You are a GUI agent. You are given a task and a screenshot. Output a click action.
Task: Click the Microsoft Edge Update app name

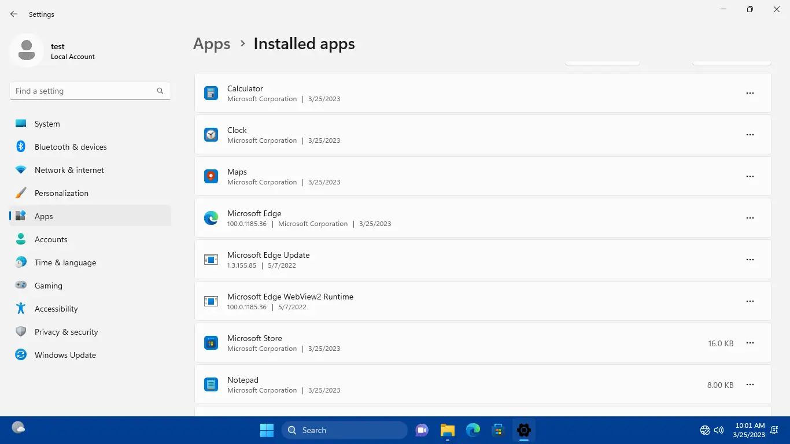coord(268,255)
